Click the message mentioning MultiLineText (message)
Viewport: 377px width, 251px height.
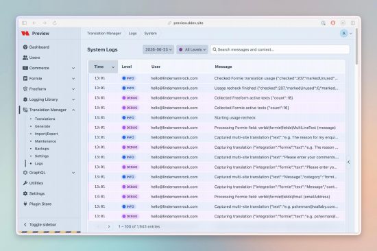coord(275,128)
